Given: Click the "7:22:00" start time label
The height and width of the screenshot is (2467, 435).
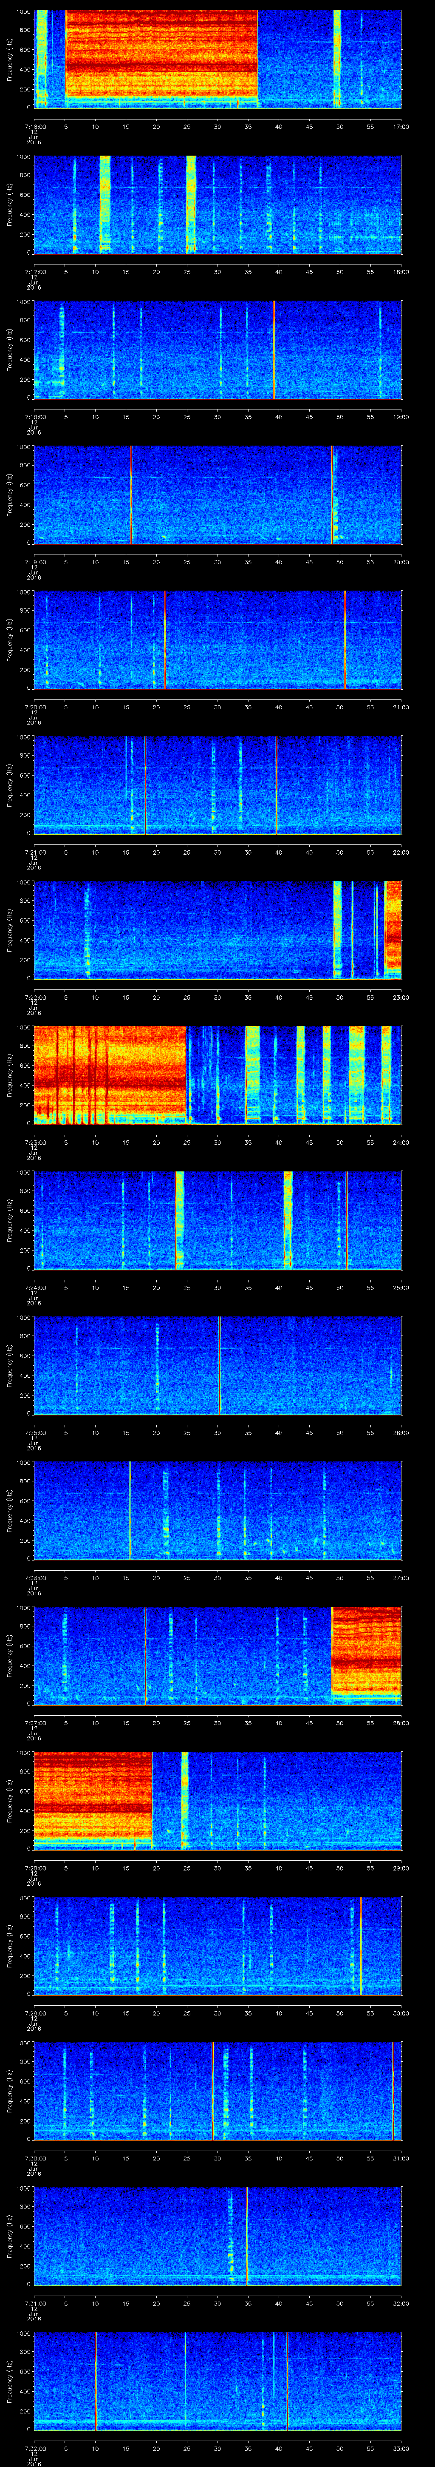Looking at the screenshot, I should coord(34,998).
